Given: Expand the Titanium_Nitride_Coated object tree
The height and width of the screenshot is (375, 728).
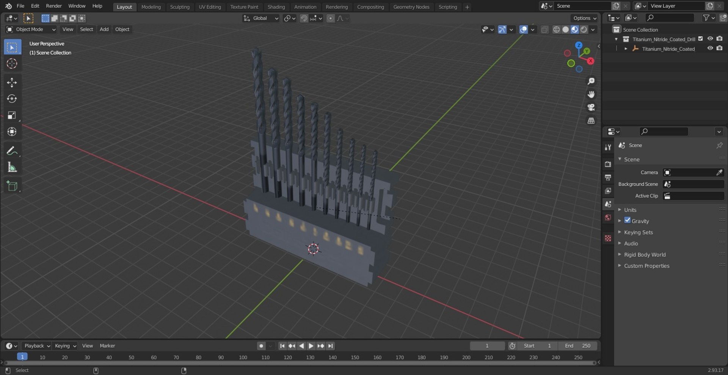Looking at the screenshot, I should [x=626, y=49].
